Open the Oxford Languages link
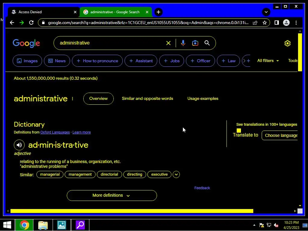308x231 pixels. pyautogui.click(x=55, y=132)
